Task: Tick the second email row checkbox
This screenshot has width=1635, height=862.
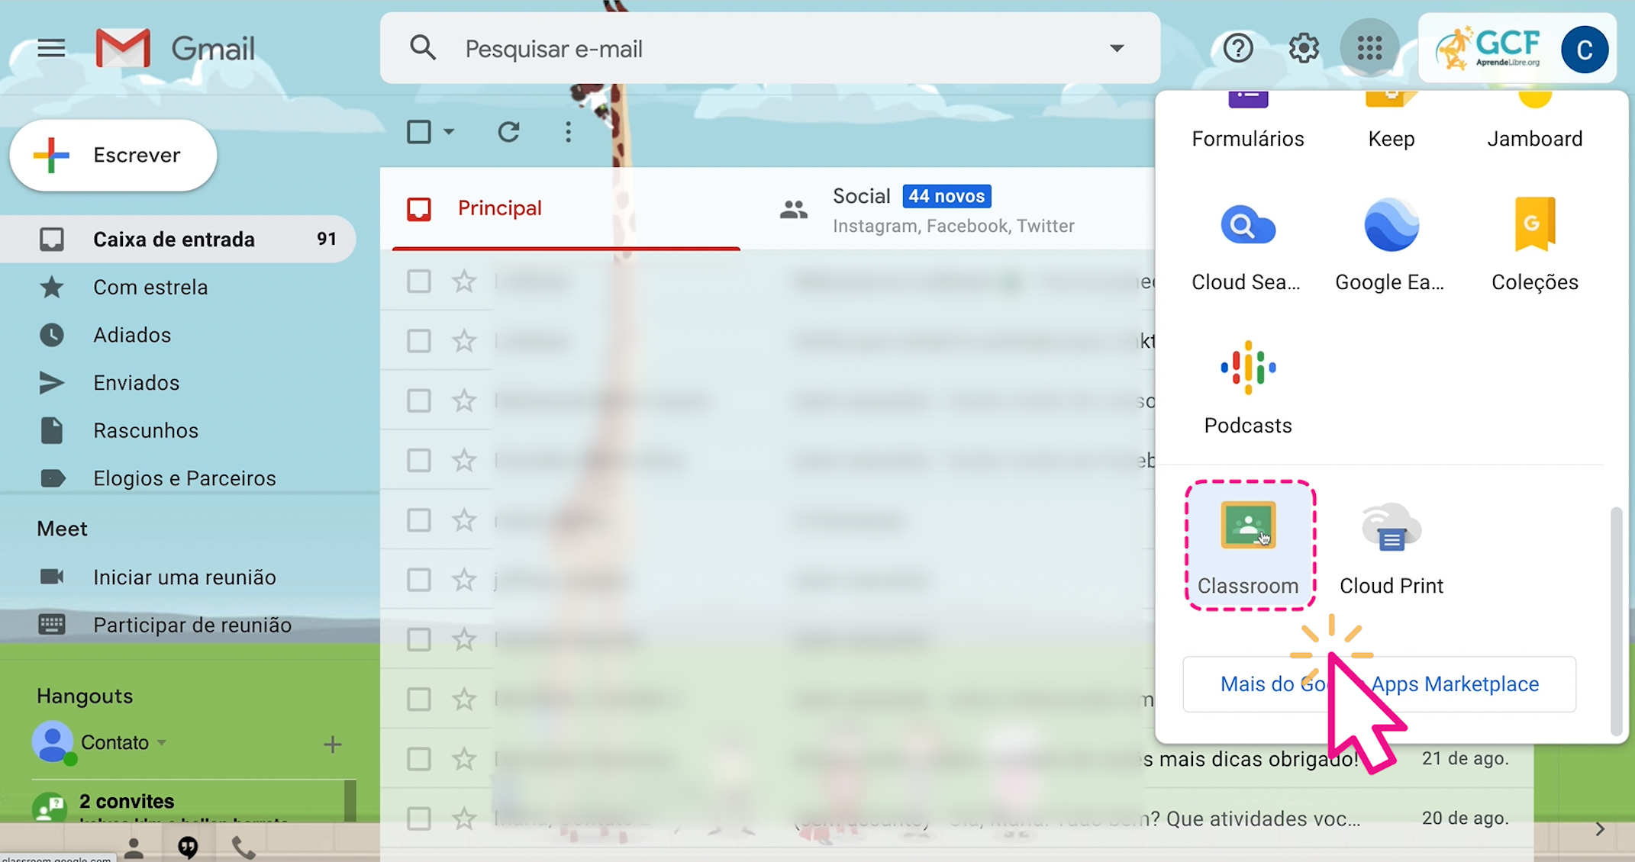Action: (418, 341)
